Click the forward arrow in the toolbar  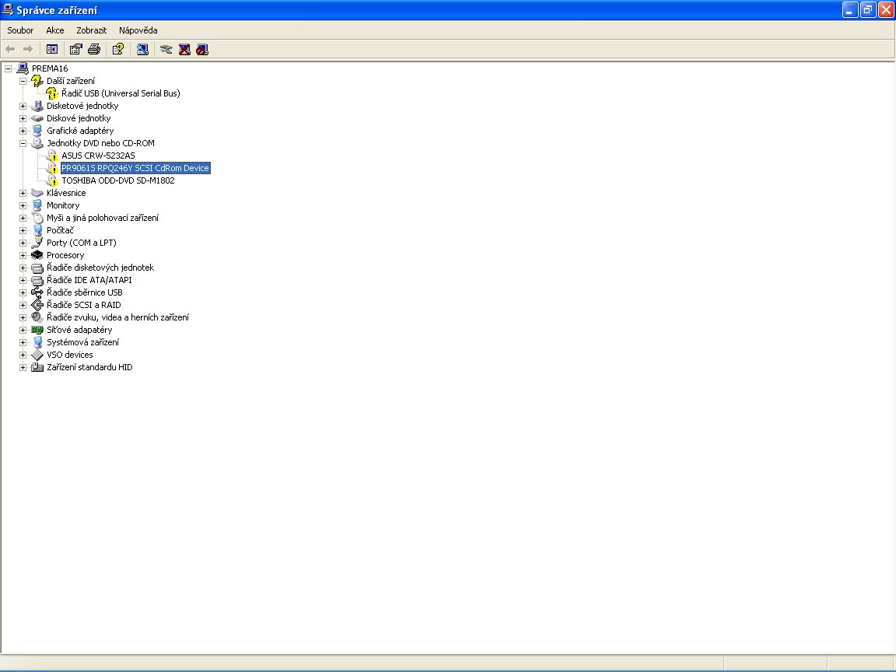(x=27, y=50)
